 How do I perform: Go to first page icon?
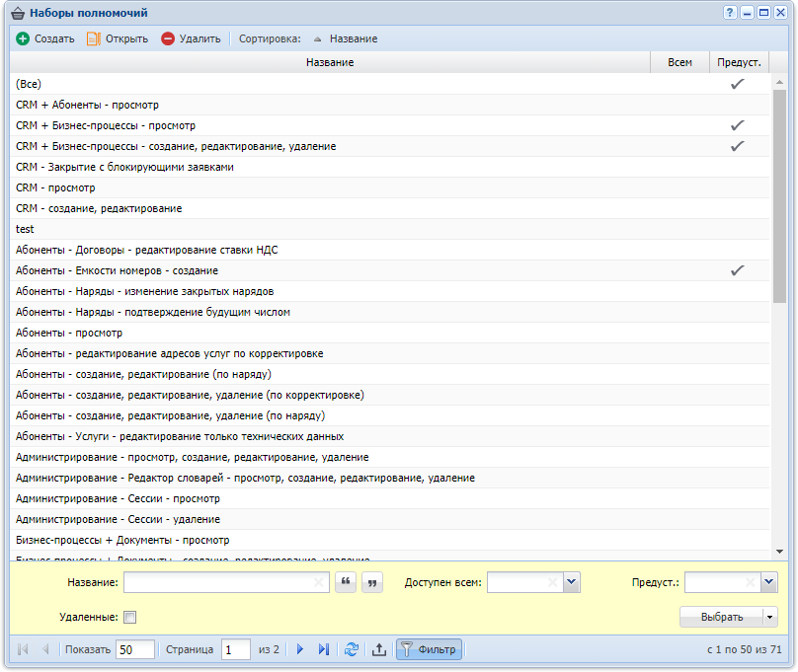pyautogui.click(x=23, y=649)
